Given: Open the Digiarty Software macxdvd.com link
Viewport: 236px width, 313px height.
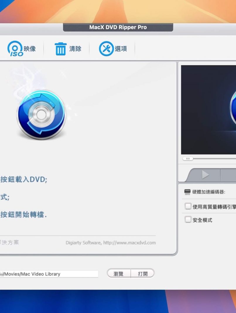Looking at the screenshot, I should point(111,243).
